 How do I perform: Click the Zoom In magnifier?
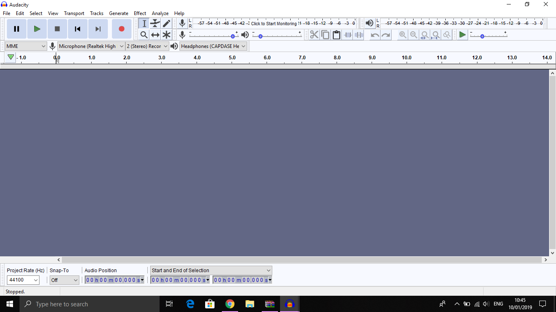click(403, 35)
